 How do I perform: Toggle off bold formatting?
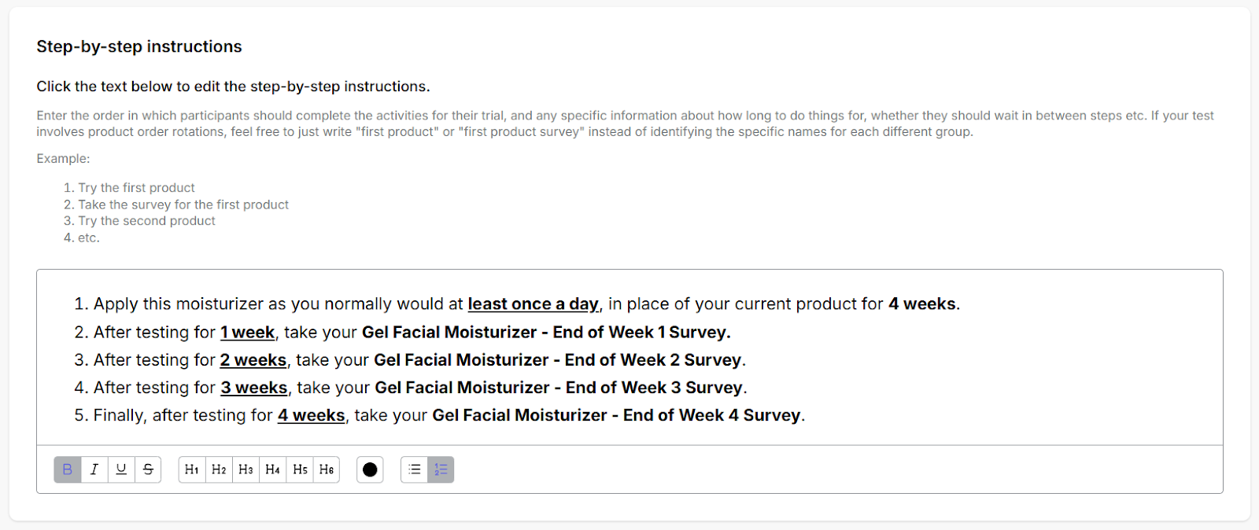67,469
